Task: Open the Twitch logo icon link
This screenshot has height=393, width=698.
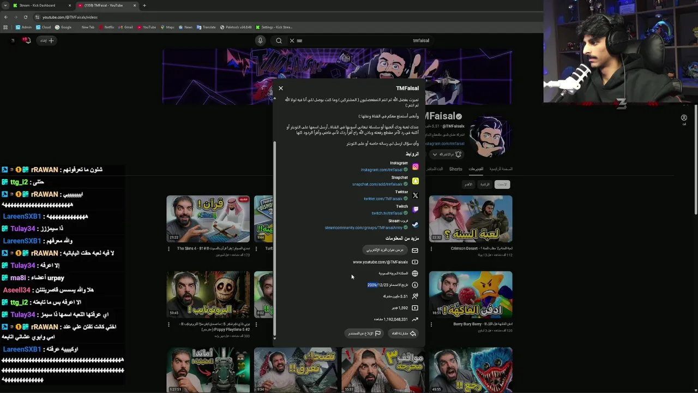Action: [x=415, y=210]
